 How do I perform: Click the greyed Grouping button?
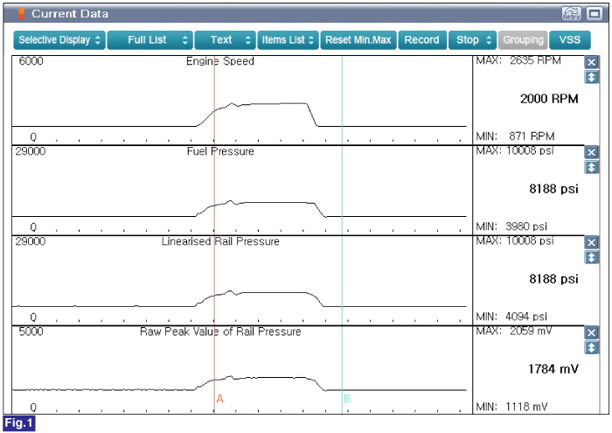click(523, 40)
